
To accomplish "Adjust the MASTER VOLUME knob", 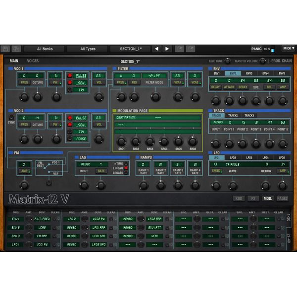I will (262, 61).
